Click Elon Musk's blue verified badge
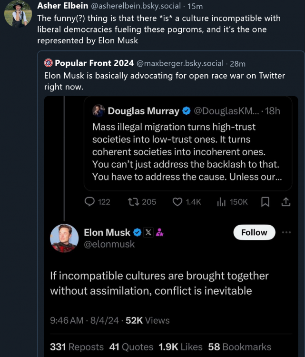 [x=137, y=232]
